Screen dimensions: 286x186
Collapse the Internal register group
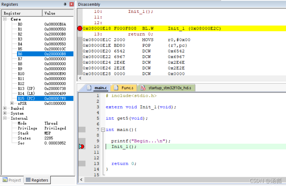click(x=5, y=118)
